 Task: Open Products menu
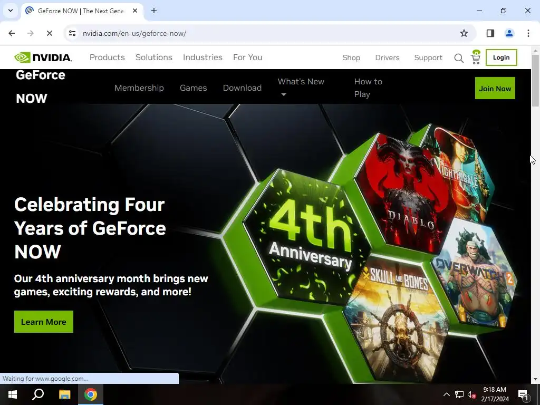(x=107, y=57)
